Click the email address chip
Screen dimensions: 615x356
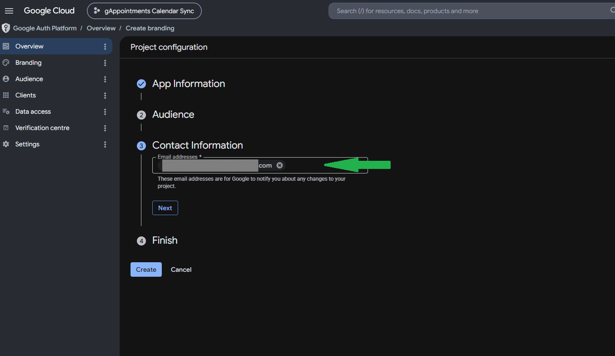(221, 165)
